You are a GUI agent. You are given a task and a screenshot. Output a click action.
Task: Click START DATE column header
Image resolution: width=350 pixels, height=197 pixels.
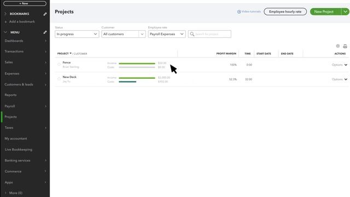264,54
